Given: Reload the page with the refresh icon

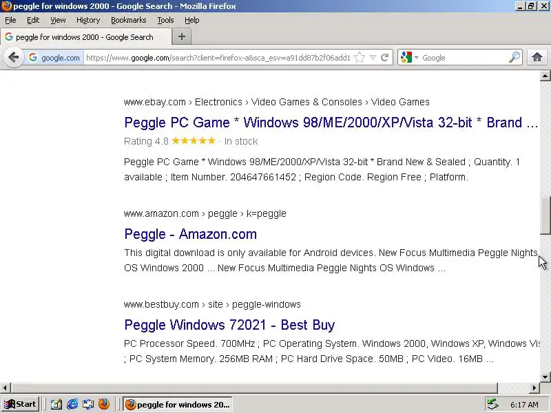Looking at the screenshot, I should click(385, 57).
